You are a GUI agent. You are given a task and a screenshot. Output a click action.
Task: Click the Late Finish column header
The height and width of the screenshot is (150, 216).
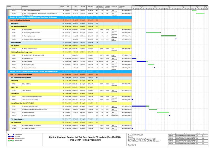click(x=90, y=6)
